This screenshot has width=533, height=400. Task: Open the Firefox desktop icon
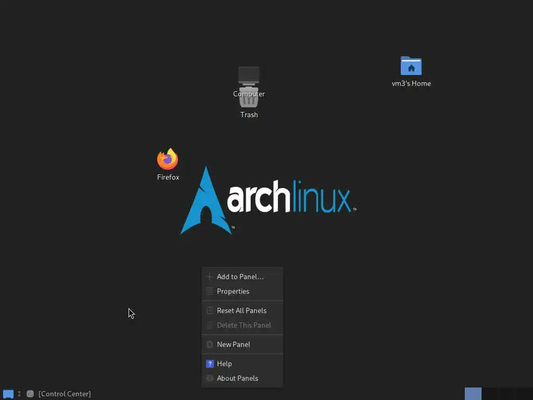pos(168,159)
